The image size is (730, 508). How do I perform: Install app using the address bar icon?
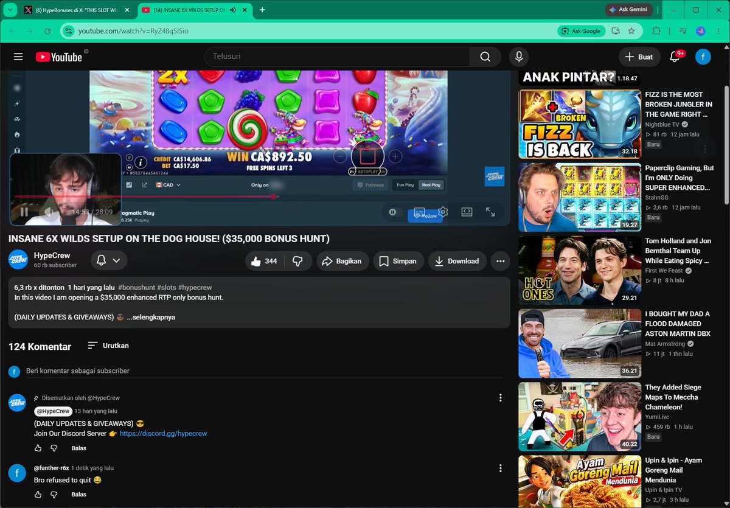pyautogui.click(x=616, y=31)
